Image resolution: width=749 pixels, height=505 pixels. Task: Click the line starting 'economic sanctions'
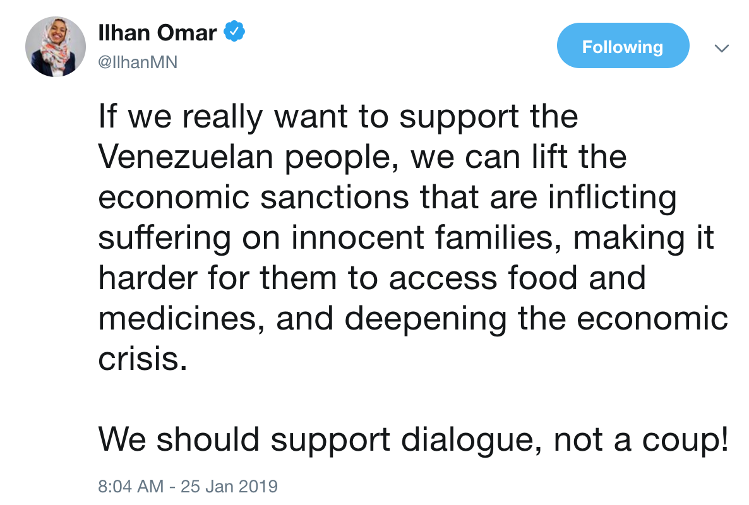pos(387,198)
